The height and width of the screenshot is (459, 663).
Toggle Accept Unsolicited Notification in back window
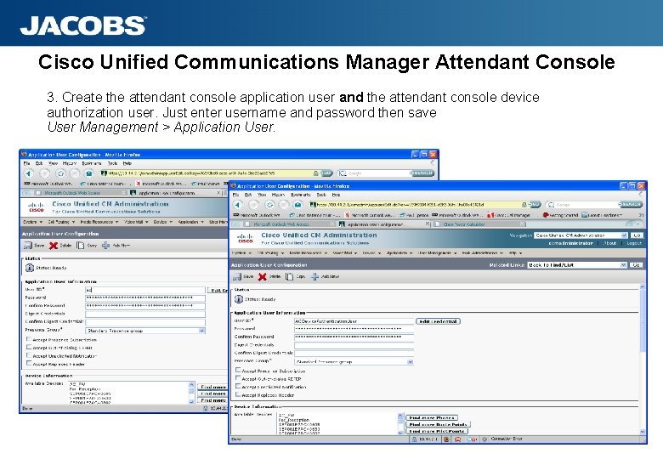(29, 354)
